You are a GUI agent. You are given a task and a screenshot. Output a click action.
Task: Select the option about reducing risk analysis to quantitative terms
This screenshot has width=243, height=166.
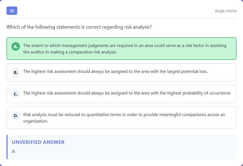coord(122,118)
